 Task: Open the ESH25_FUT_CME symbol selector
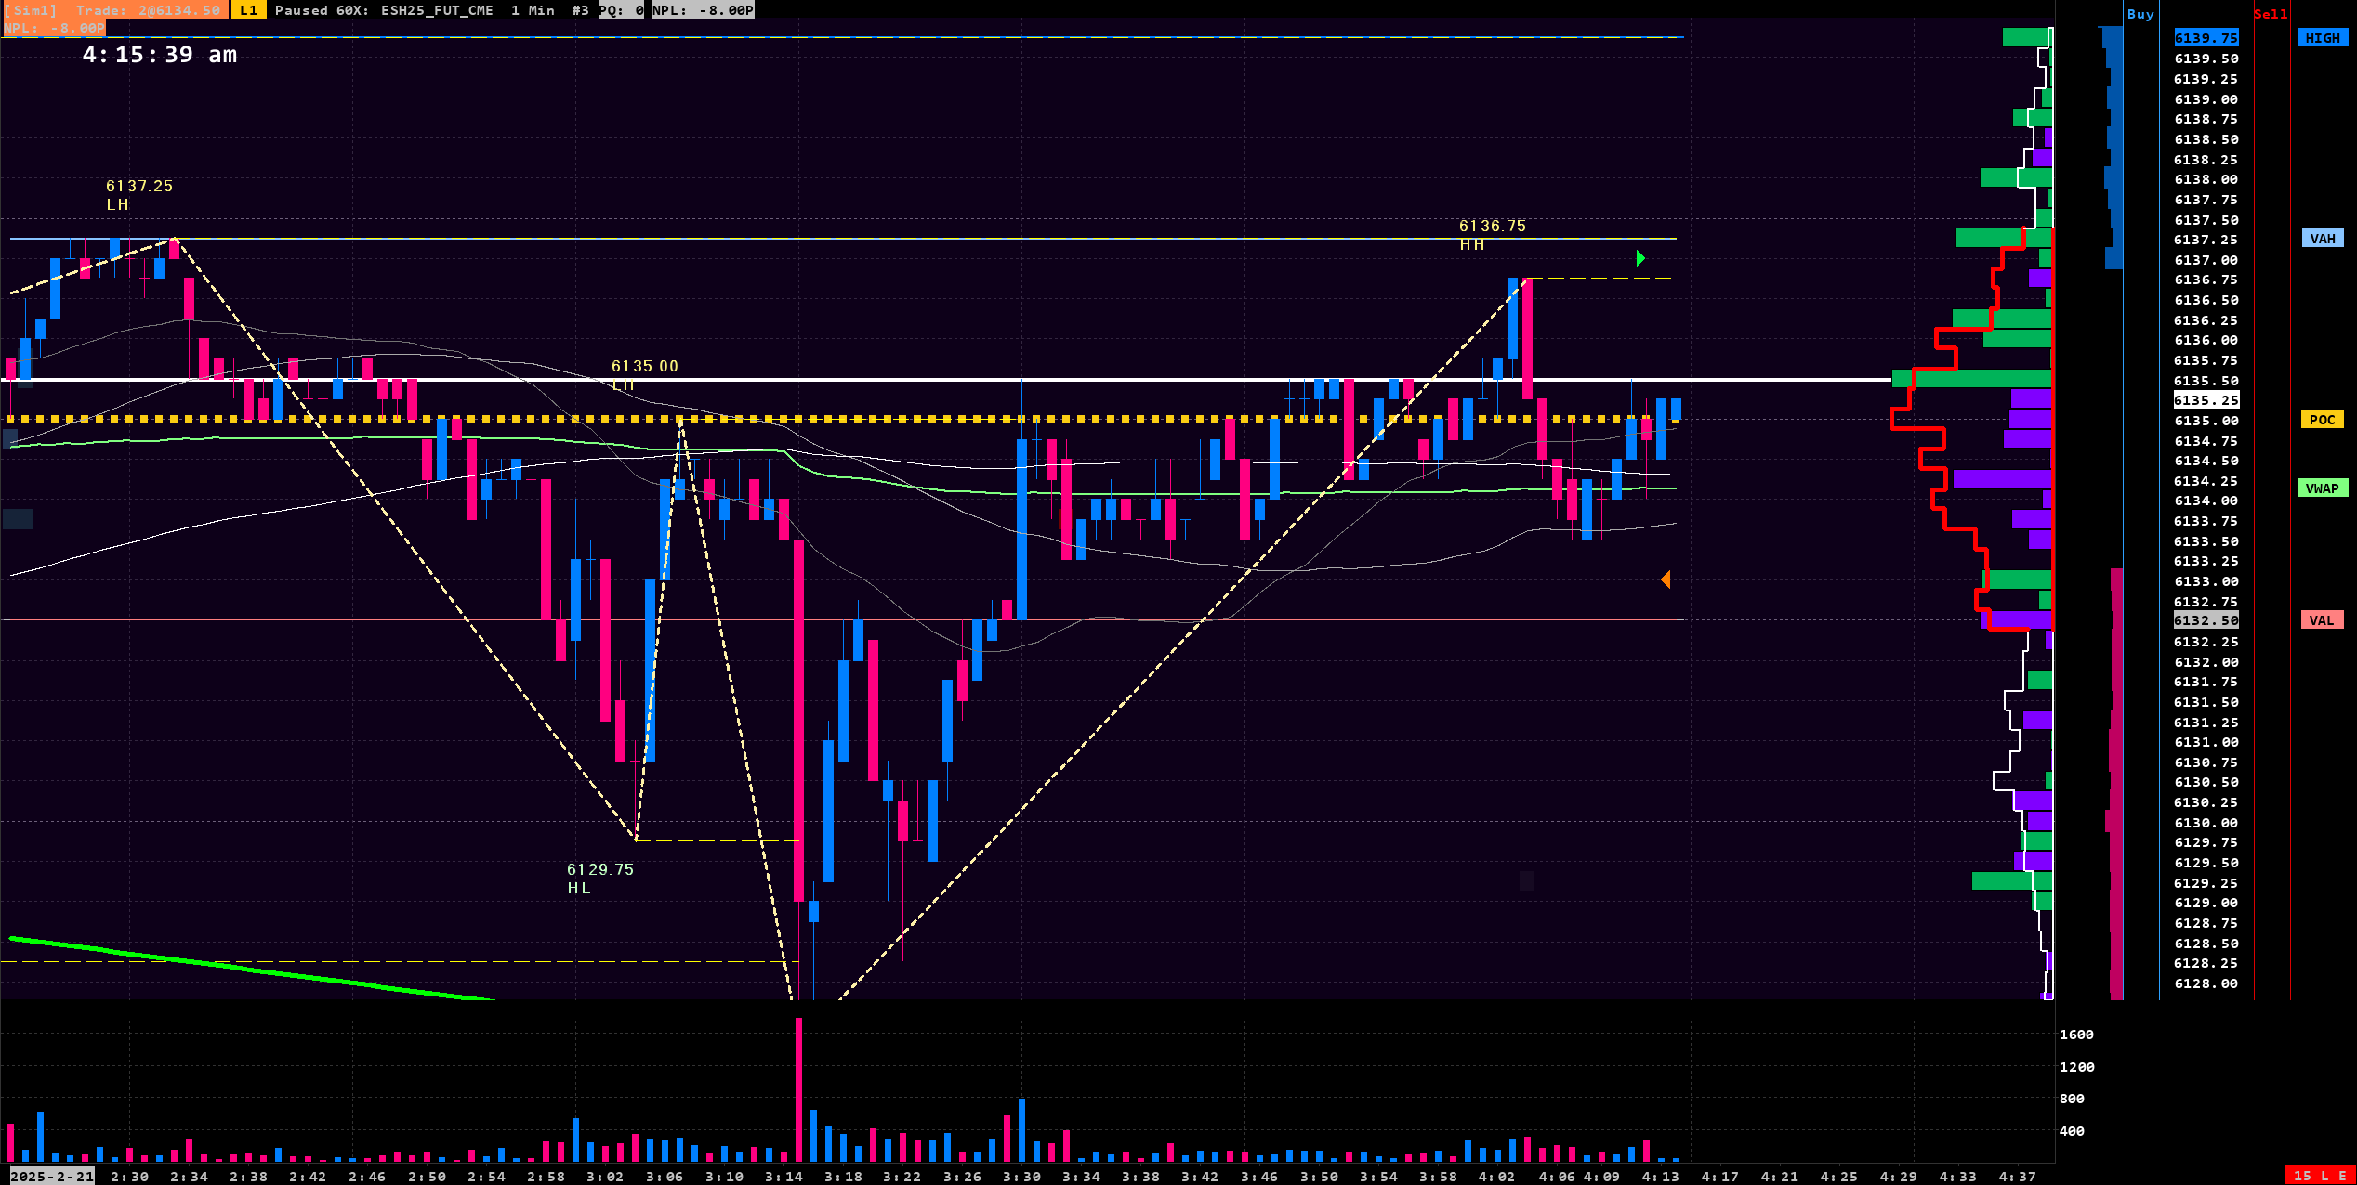pos(437,10)
